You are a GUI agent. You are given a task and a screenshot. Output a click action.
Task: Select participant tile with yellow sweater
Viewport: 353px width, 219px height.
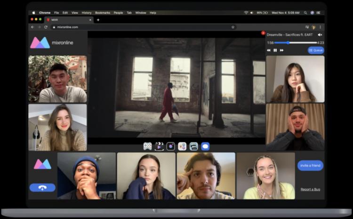265,176
